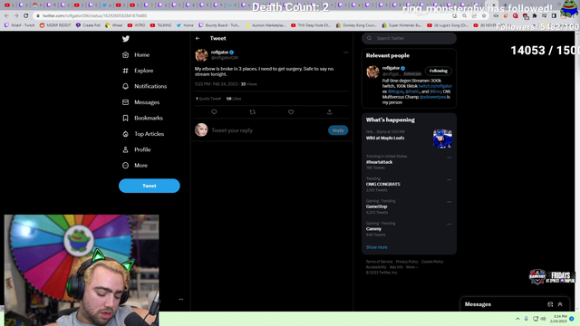580x326 pixels.
Task: Open the #heartattack trending topic
Action: (x=379, y=162)
